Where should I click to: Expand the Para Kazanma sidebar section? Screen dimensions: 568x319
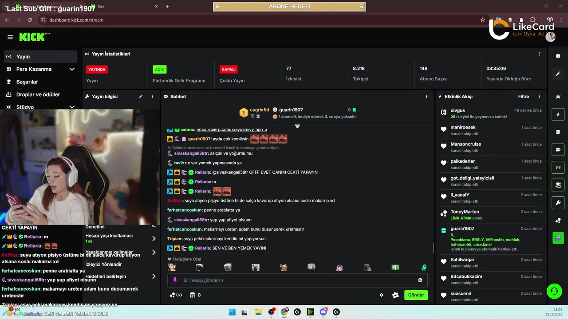click(72, 69)
